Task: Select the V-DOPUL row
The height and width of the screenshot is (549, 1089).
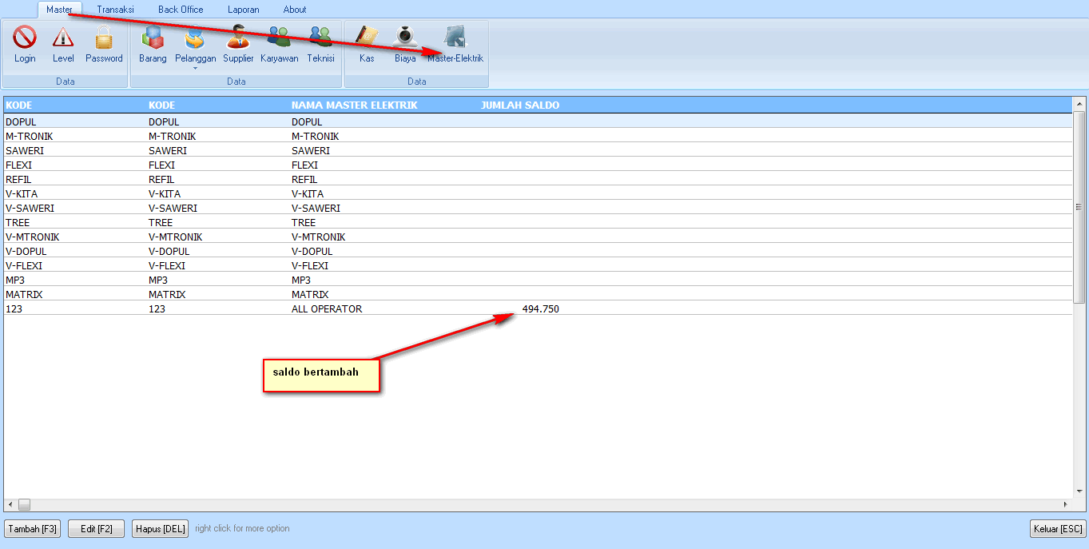Action: pos(538,251)
